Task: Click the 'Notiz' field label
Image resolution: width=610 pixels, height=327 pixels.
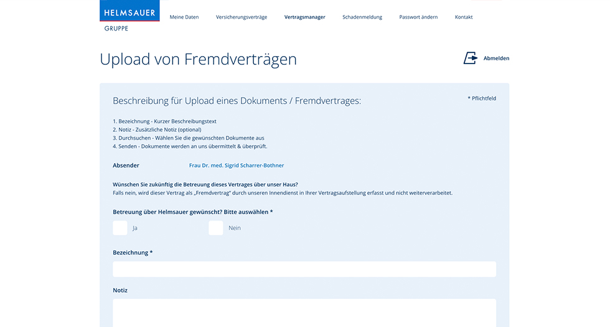Action: (120, 290)
